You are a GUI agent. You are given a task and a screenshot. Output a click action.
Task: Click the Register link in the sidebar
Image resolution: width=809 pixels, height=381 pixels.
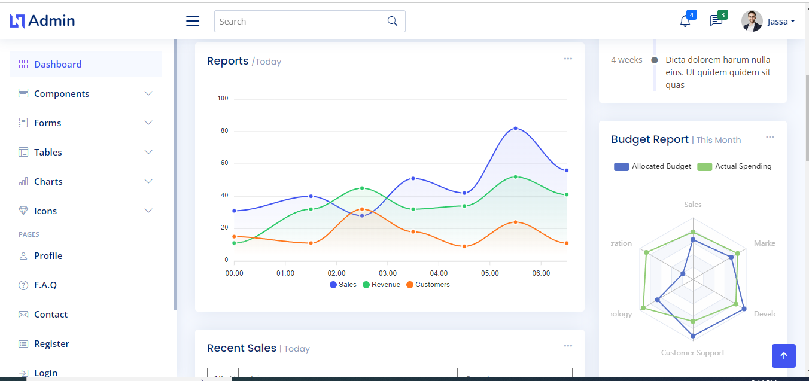pyautogui.click(x=51, y=343)
